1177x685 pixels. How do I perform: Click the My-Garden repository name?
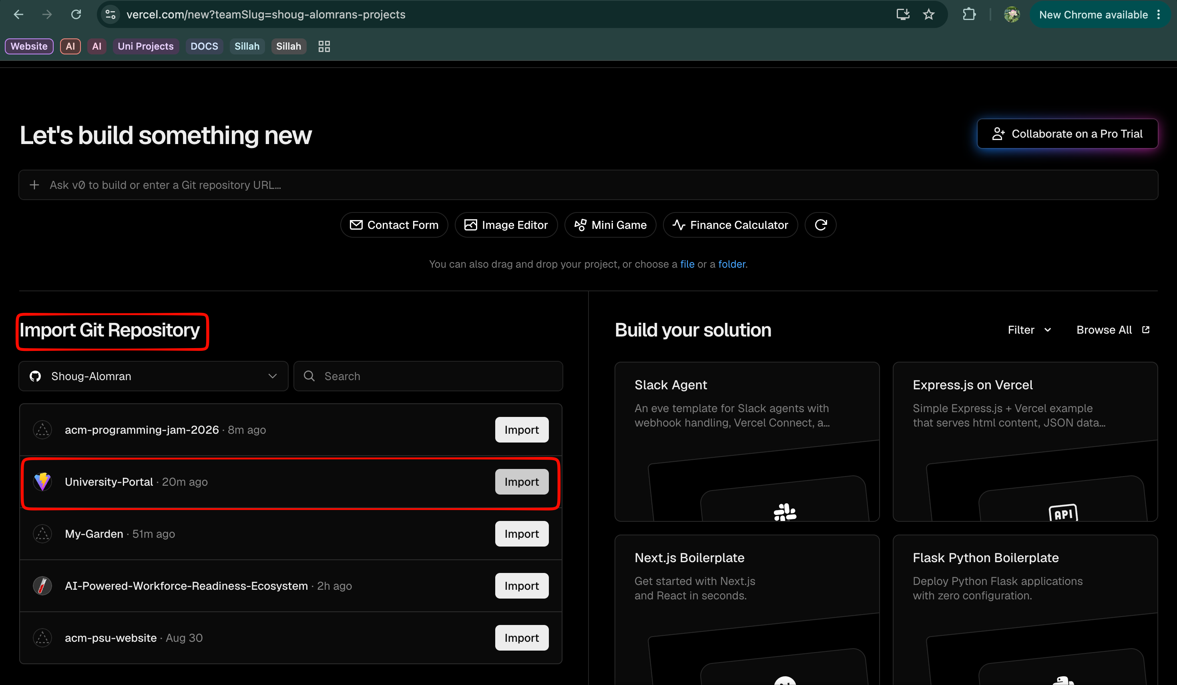pyautogui.click(x=94, y=534)
